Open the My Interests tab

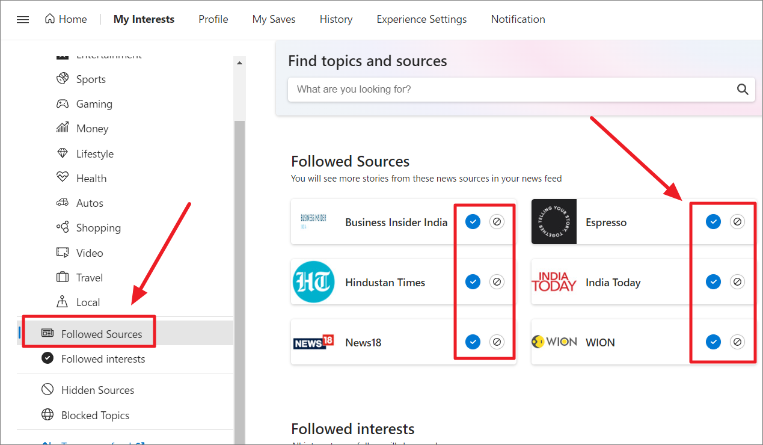[144, 19]
